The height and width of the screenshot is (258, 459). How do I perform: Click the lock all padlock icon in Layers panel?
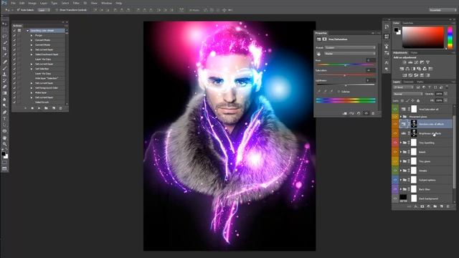pyautogui.click(x=418, y=100)
